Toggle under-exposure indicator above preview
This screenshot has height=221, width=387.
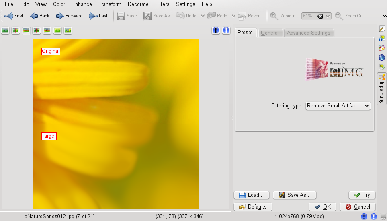click(x=216, y=30)
